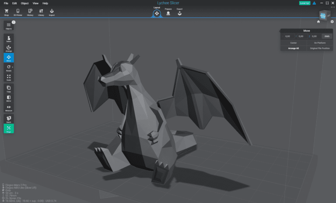Click the green Level Up button
Screen dimensions: 336x203
pos(304,3)
